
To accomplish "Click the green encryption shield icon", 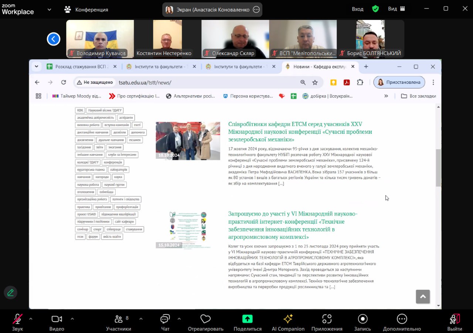I will [x=375, y=9].
